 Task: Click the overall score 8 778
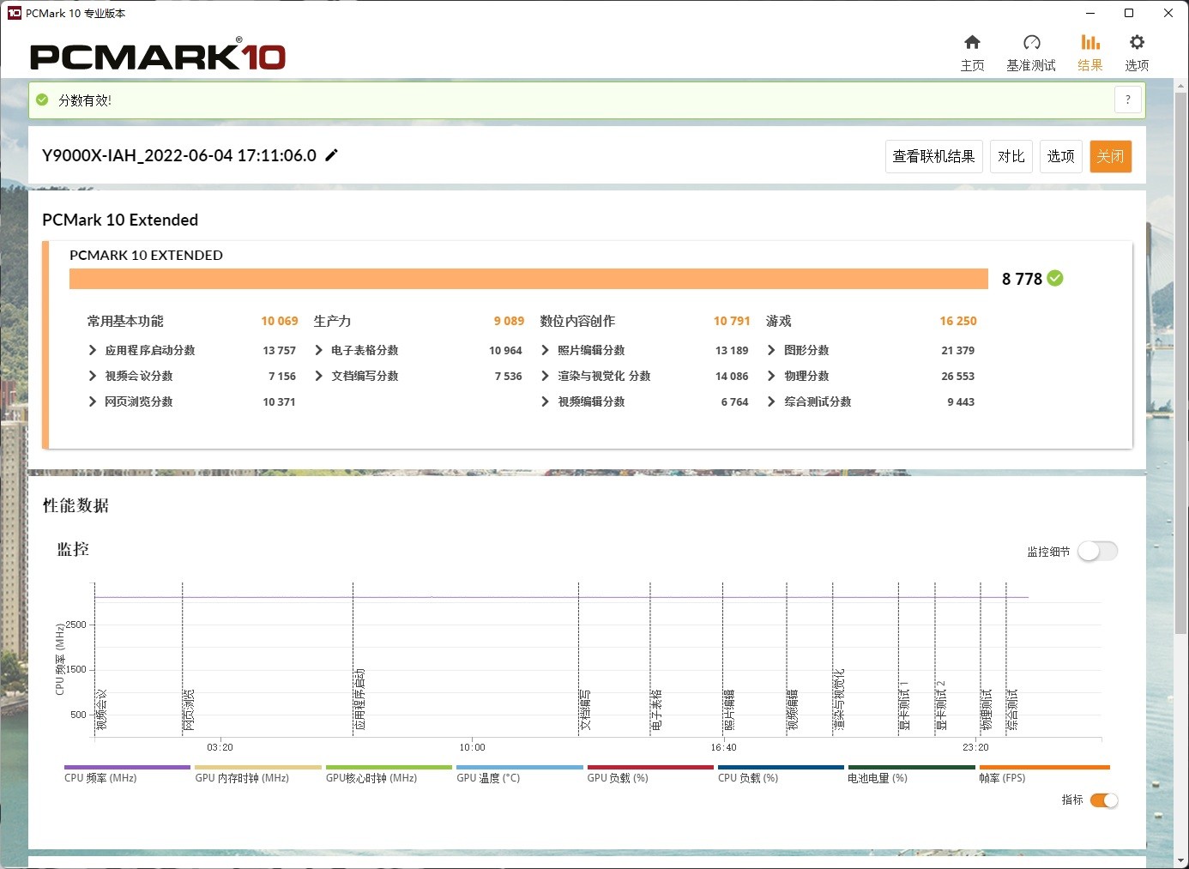1022,279
